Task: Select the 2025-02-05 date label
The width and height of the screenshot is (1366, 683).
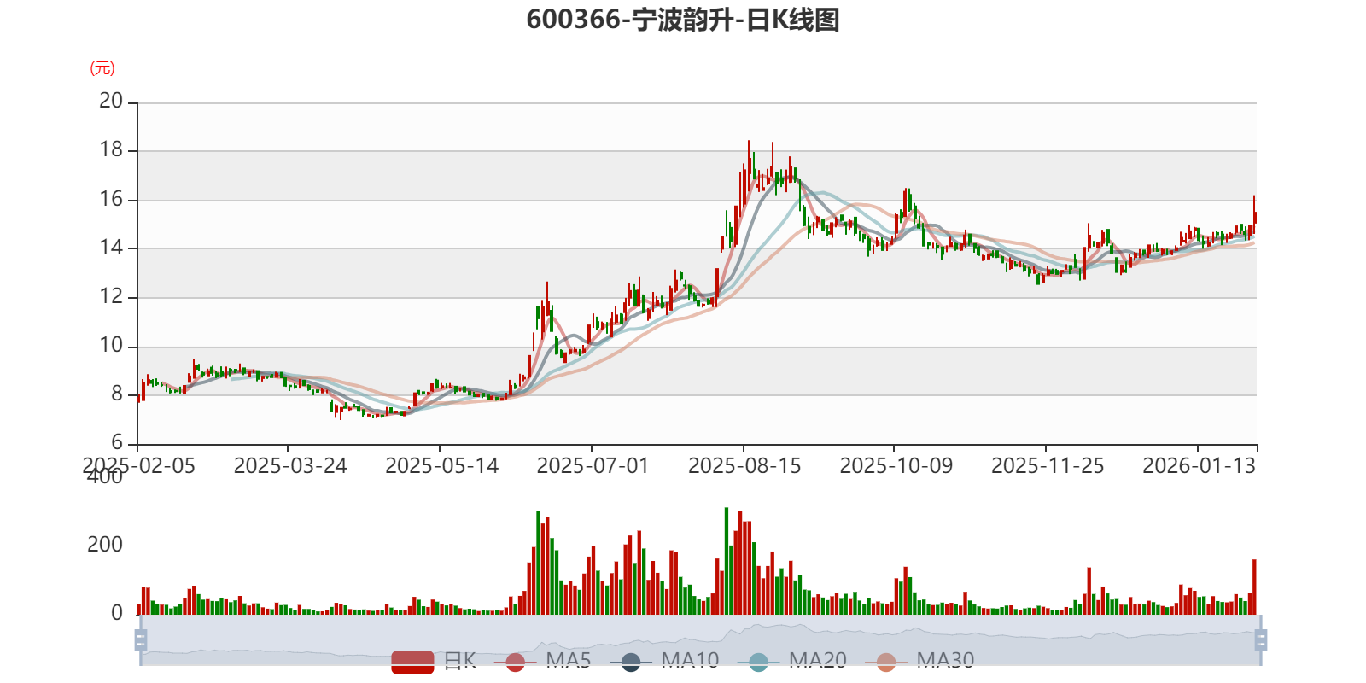Action: [138, 465]
